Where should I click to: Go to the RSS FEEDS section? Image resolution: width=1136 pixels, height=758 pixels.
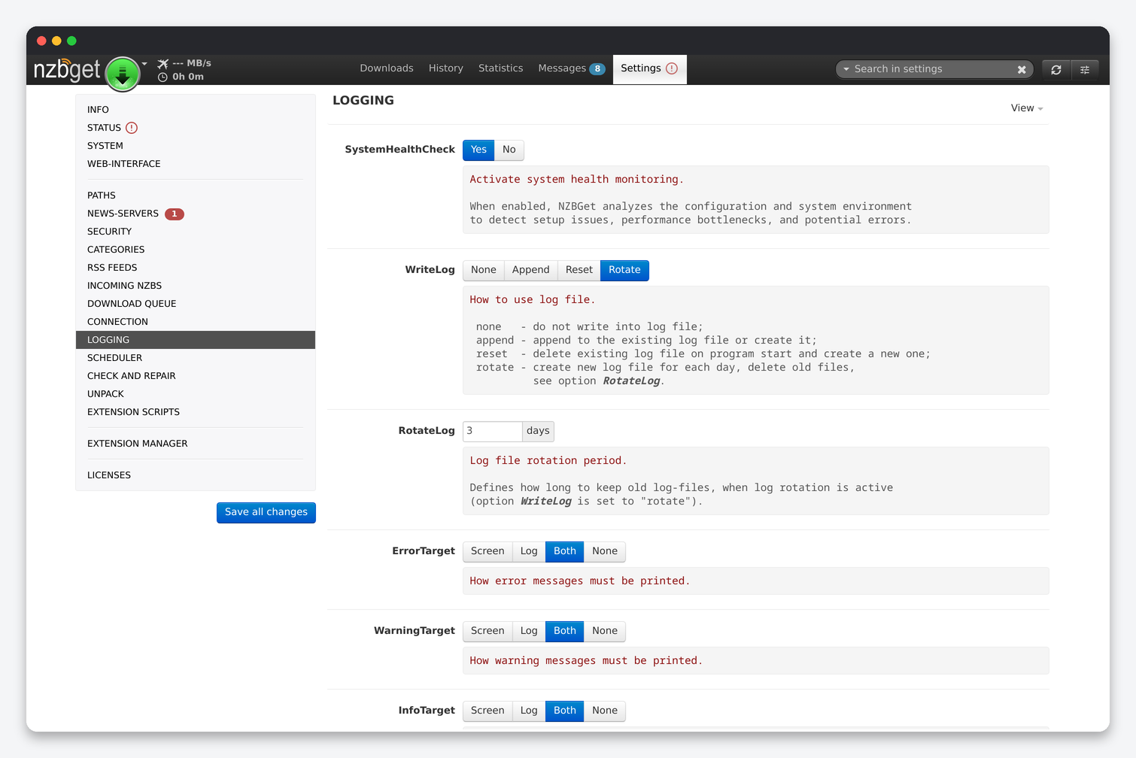(196, 268)
